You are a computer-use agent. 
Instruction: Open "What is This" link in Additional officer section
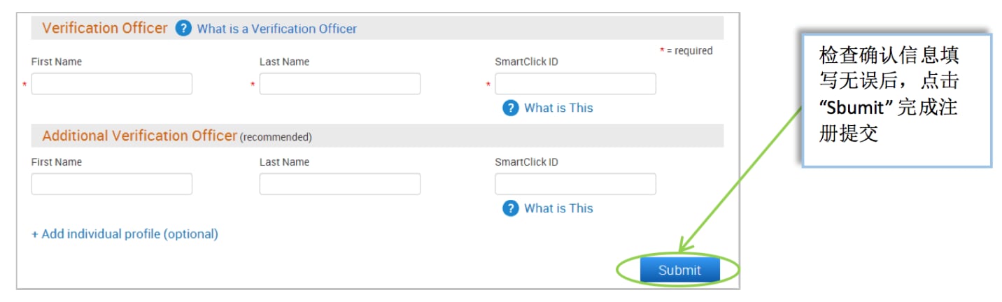(558, 208)
